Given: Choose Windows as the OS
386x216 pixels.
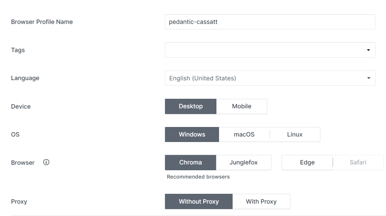Looking at the screenshot, I should (x=192, y=134).
